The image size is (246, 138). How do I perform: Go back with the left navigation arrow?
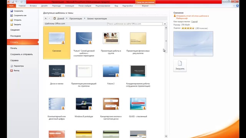pos(46,18)
